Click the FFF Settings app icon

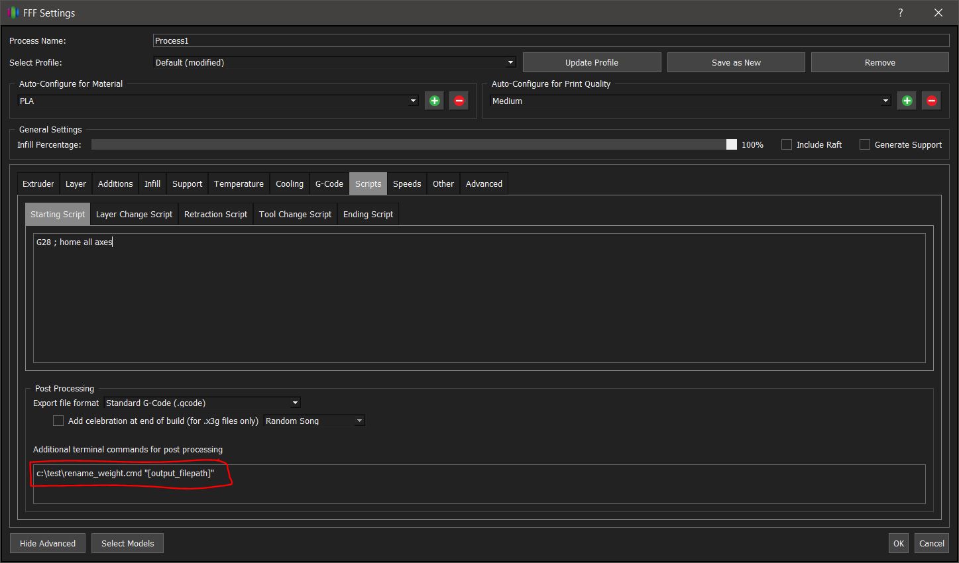[x=13, y=13]
